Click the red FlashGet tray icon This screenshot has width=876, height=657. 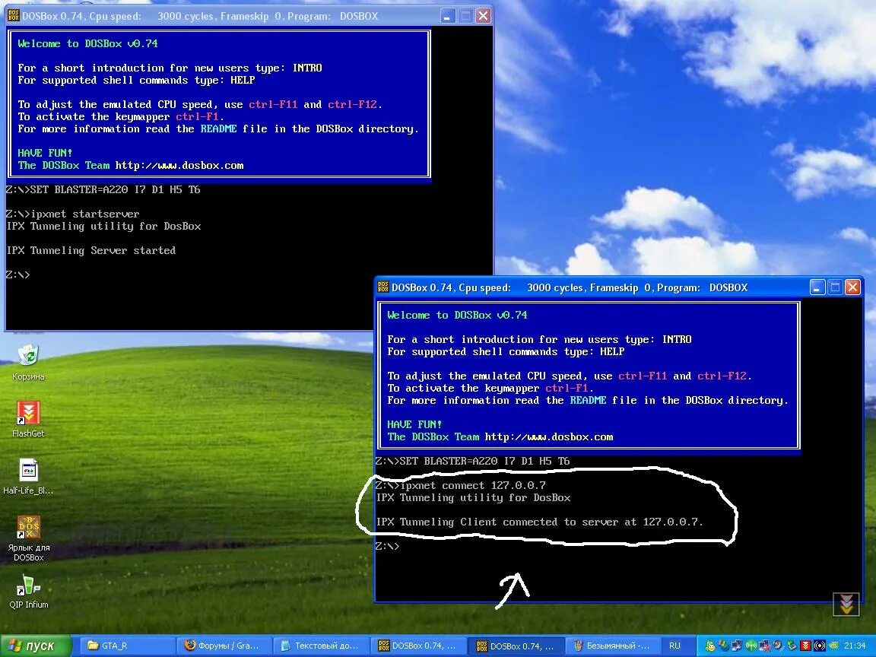[805, 646]
